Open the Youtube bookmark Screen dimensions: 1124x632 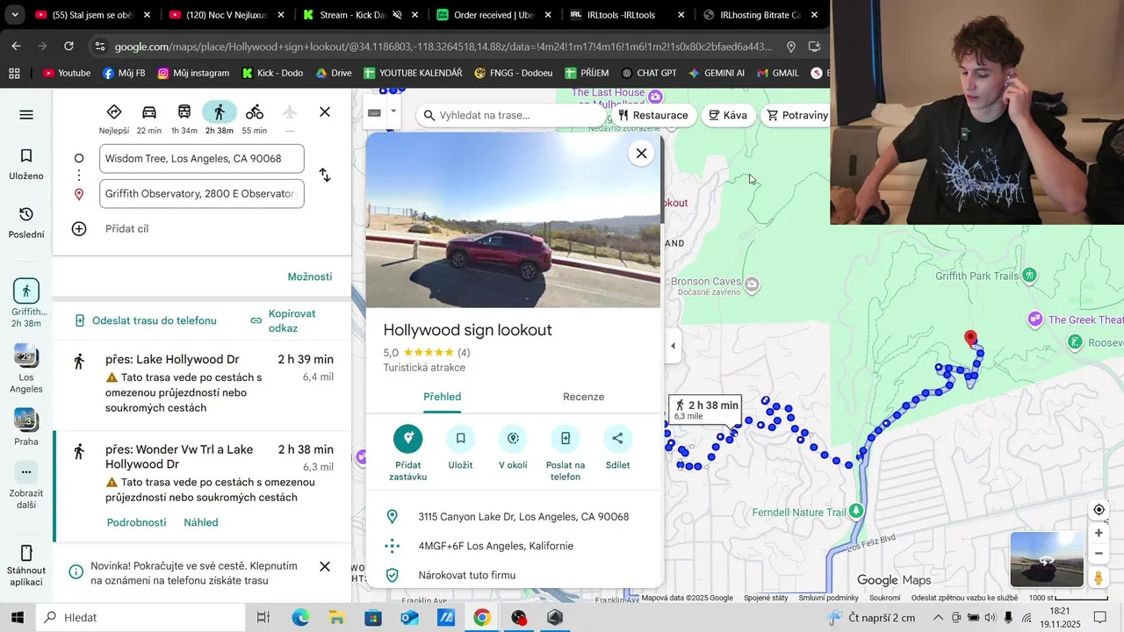click(67, 73)
